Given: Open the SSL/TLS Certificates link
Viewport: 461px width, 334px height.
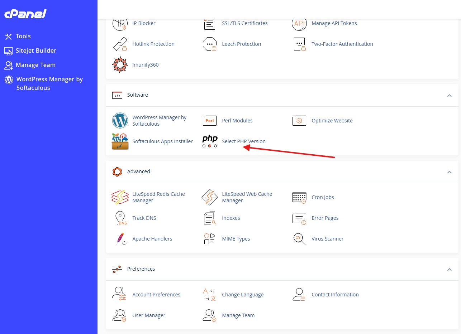Looking at the screenshot, I should click(x=245, y=23).
